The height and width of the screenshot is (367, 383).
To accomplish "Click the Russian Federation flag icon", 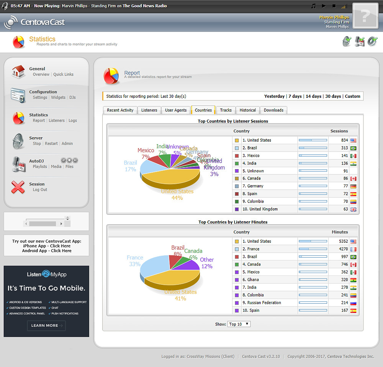I will click(x=353, y=303).
